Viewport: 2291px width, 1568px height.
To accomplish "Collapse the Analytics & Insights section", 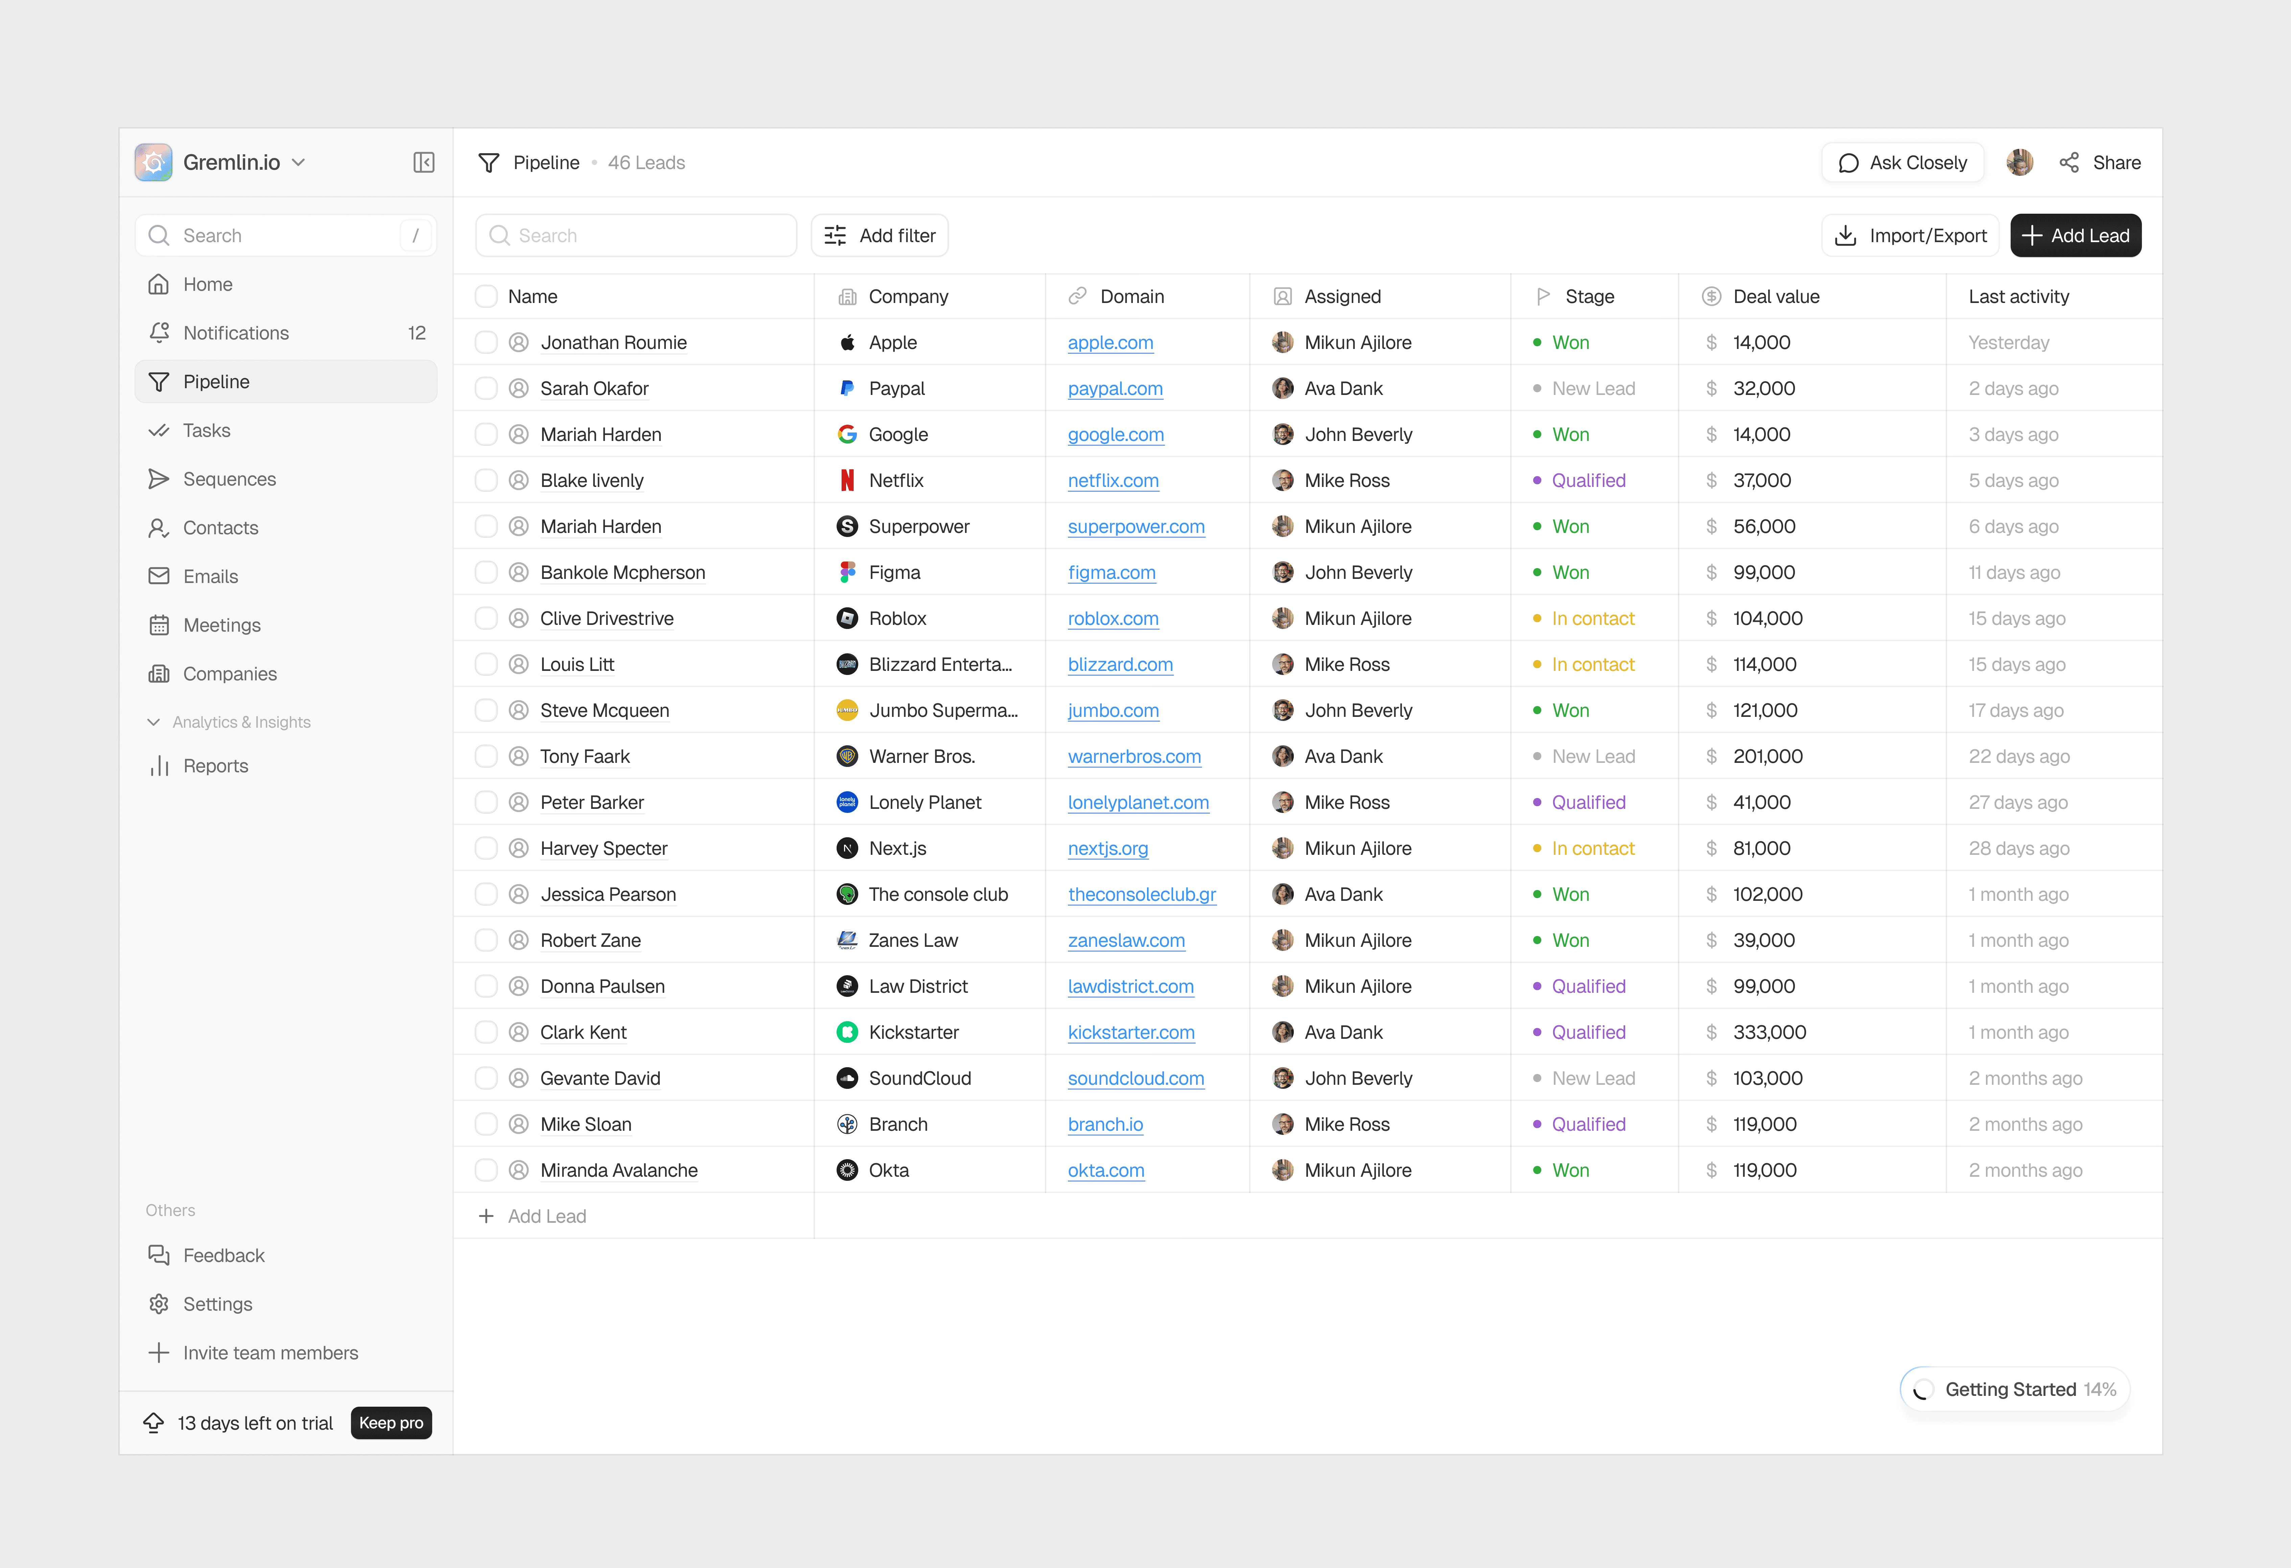I will click(154, 722).
